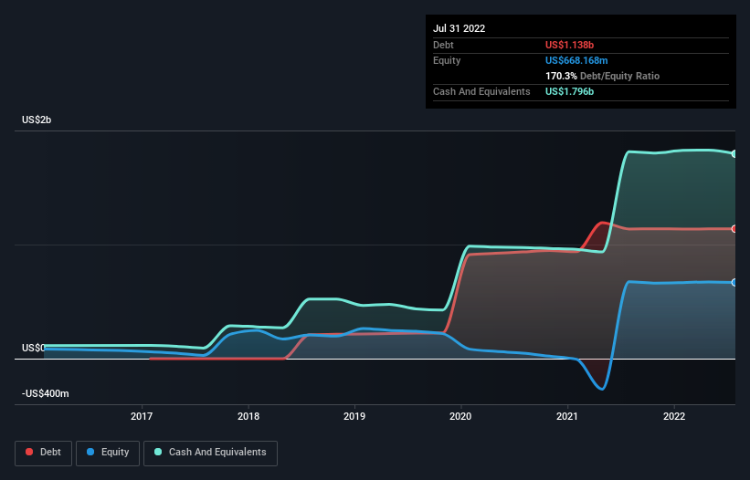This screenshot has width=750, height=480.
Task: Click the tooltip Debt row label
Action: pyautogui.click(x=443, y=45)
